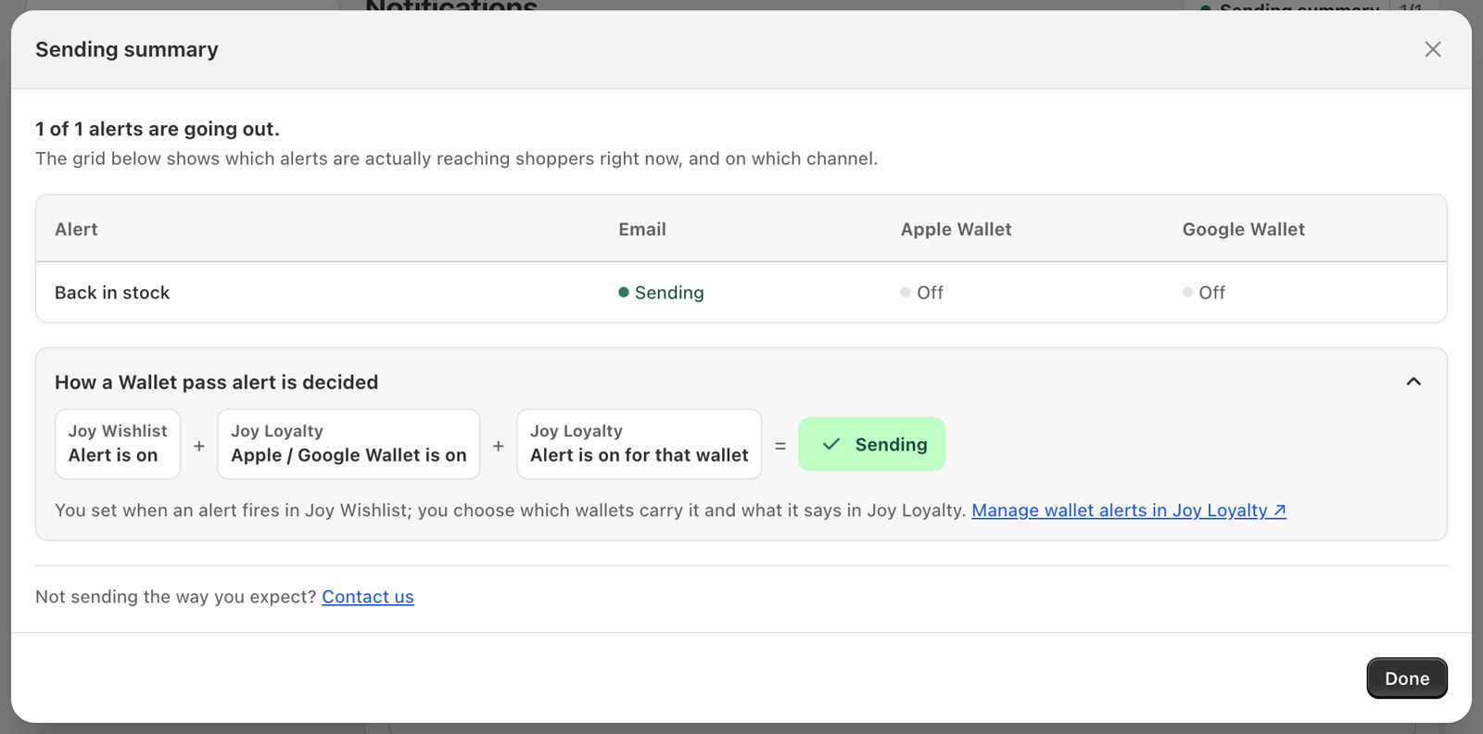The width and height of the screenshot is (1483, 734).
Task: Click the 1 of 1 alerts heading
Action: tap(158, 129)
